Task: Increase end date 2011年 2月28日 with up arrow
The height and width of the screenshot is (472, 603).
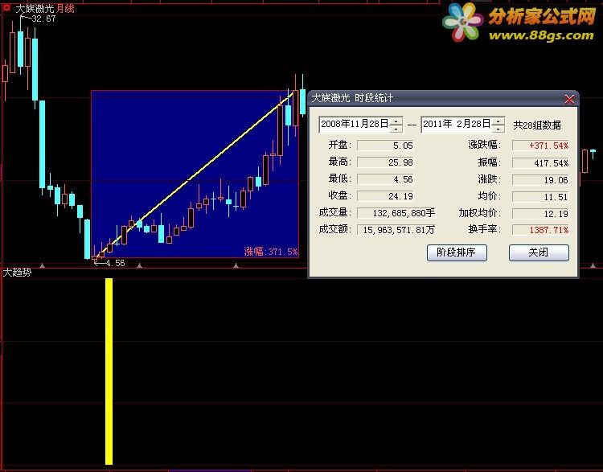Action: (x=498, y=121)
